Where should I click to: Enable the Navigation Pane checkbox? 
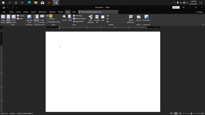coord(47,22)
